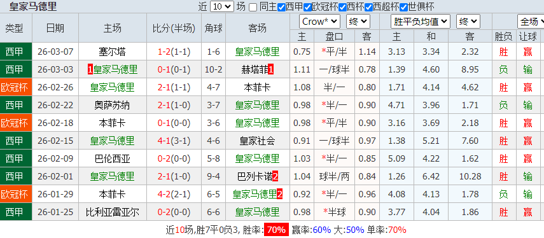Click the 皇家马德里 title heading
Viewport: 544px width, 238px height.
click(x=33, y=6)
